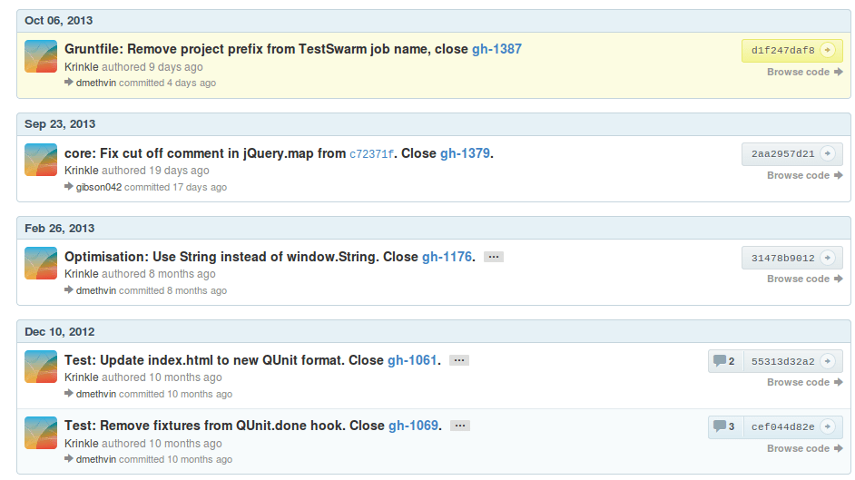
Task: Expand the 'Remove fixtures' commit message ellipsis
Action: (x=460, y=426)
